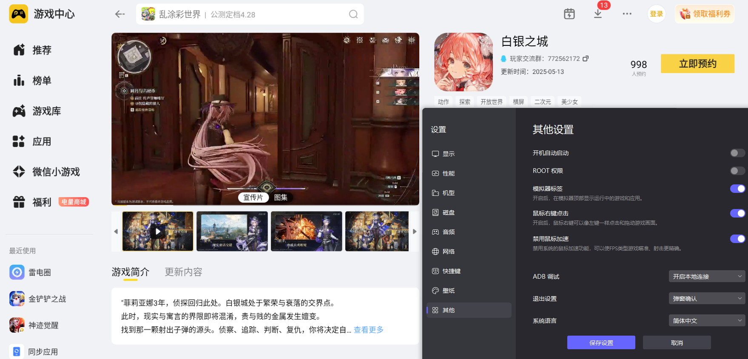Toggle 鼠标右键点击 switch
Image resolution: width=748 pixels, height=359 pixels.
click(x=737, y=213)
